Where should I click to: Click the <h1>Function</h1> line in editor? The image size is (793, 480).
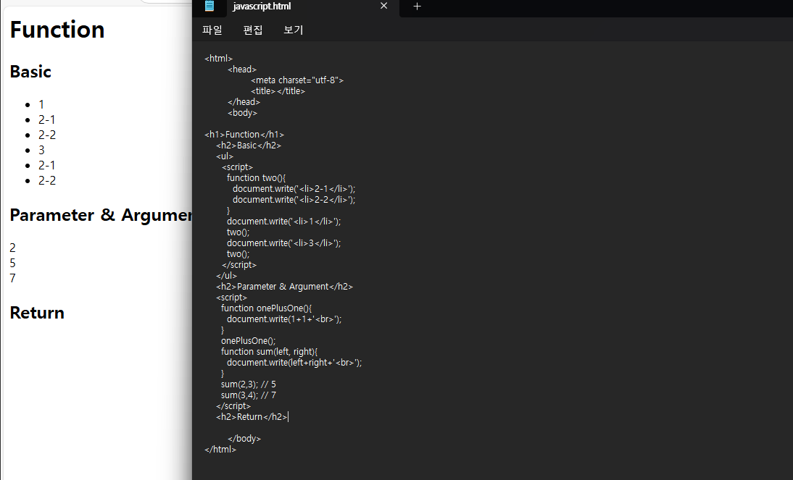pyautogui.click(x=244, y=135)
